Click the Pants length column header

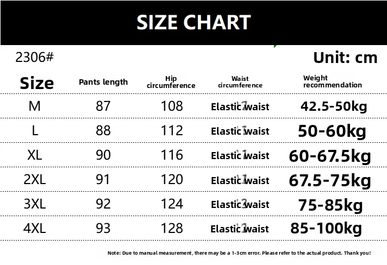tap(103, 82)
